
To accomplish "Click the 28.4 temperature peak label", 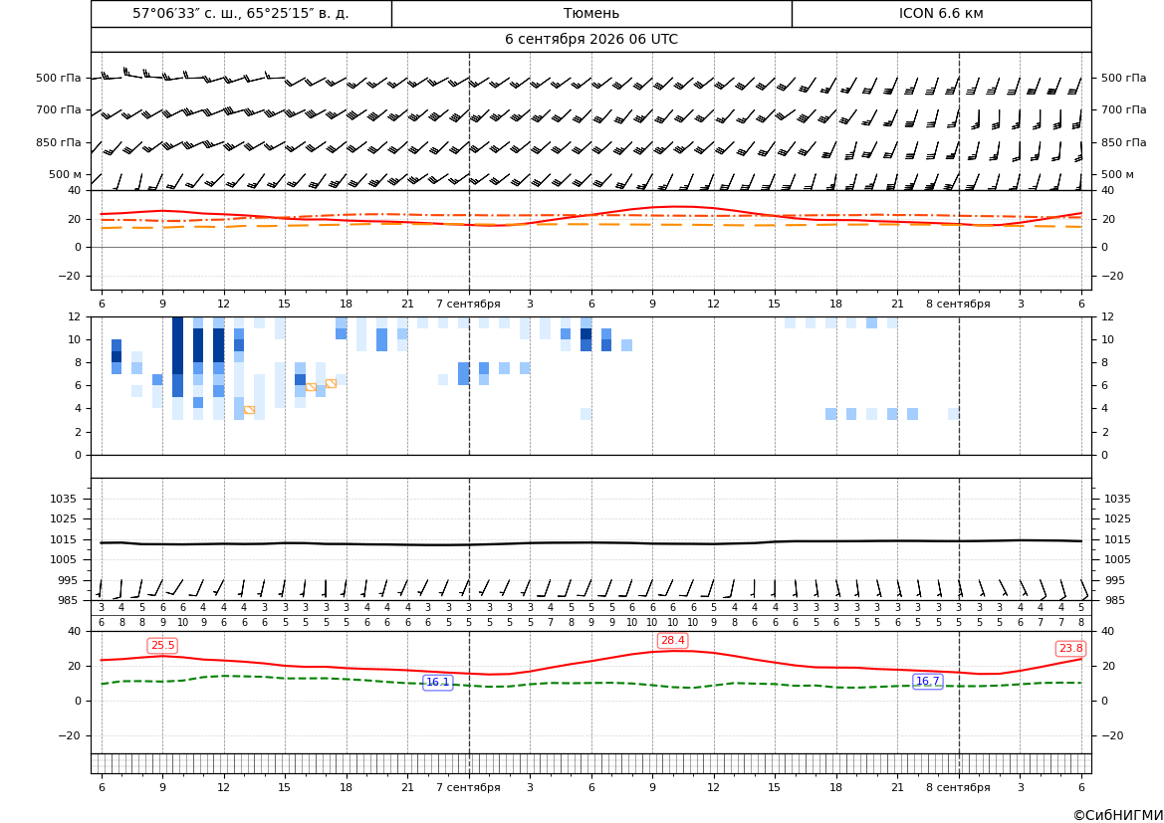I will tap(672, 641).
